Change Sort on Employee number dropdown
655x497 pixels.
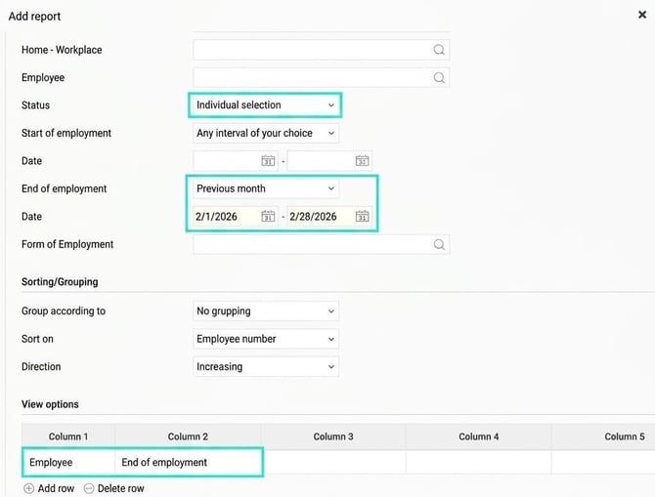tap(266, 339)
